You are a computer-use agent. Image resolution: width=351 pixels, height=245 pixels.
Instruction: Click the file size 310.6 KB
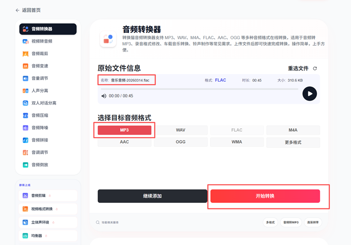pos(295,80)
